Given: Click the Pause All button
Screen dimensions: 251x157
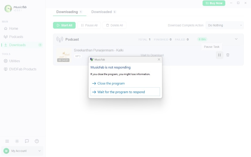Looking at the screenshot, I should point(89,25).
